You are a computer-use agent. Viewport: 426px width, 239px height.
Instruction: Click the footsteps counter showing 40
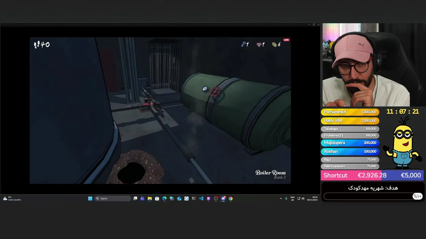click(x=42, y=44)
